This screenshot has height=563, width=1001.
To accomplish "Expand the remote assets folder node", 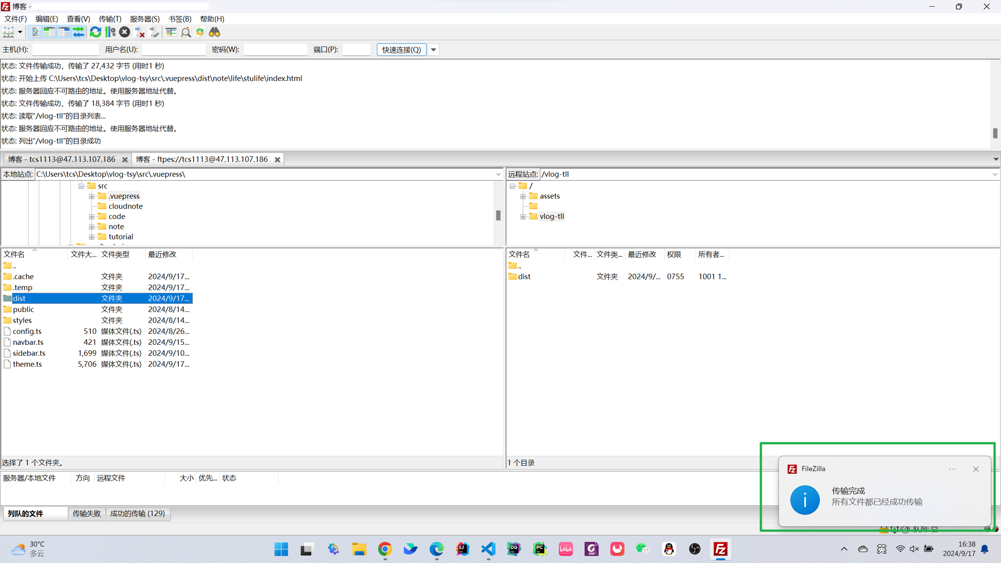I will click(523, 196).
